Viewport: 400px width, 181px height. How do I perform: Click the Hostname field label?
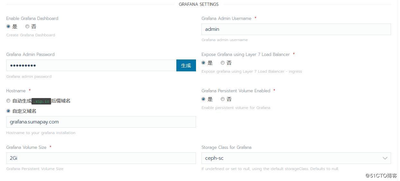(16, 91)
